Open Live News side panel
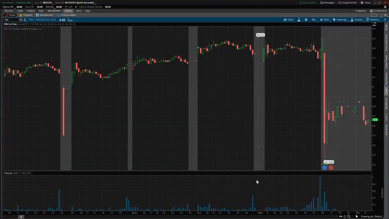 387,130
